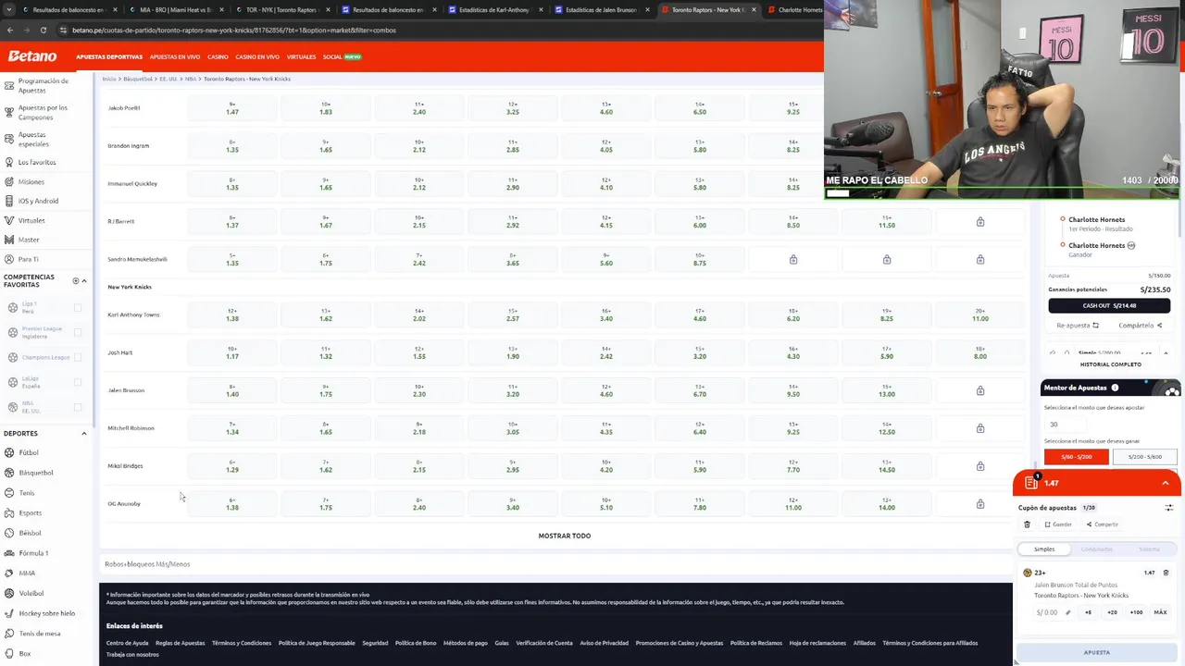Click browser address bar URL
Viewport: 1185px width, 666px height.
(x=233, y=30)
